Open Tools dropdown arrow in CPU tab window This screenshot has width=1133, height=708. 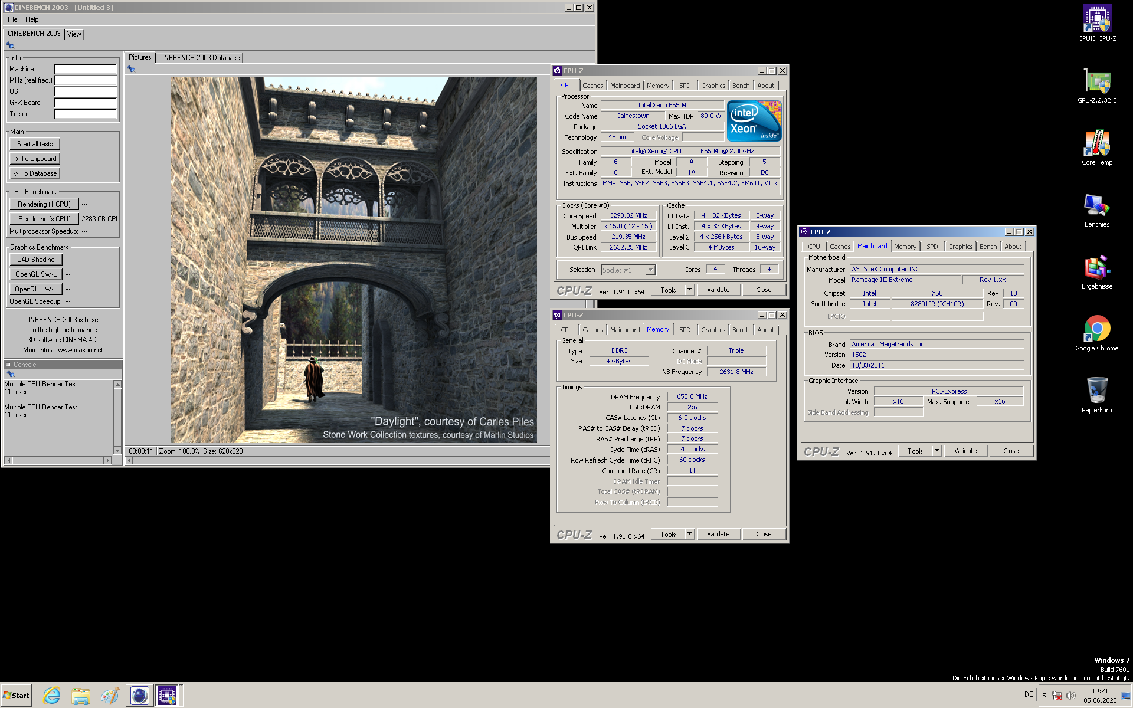coord(689,290)
